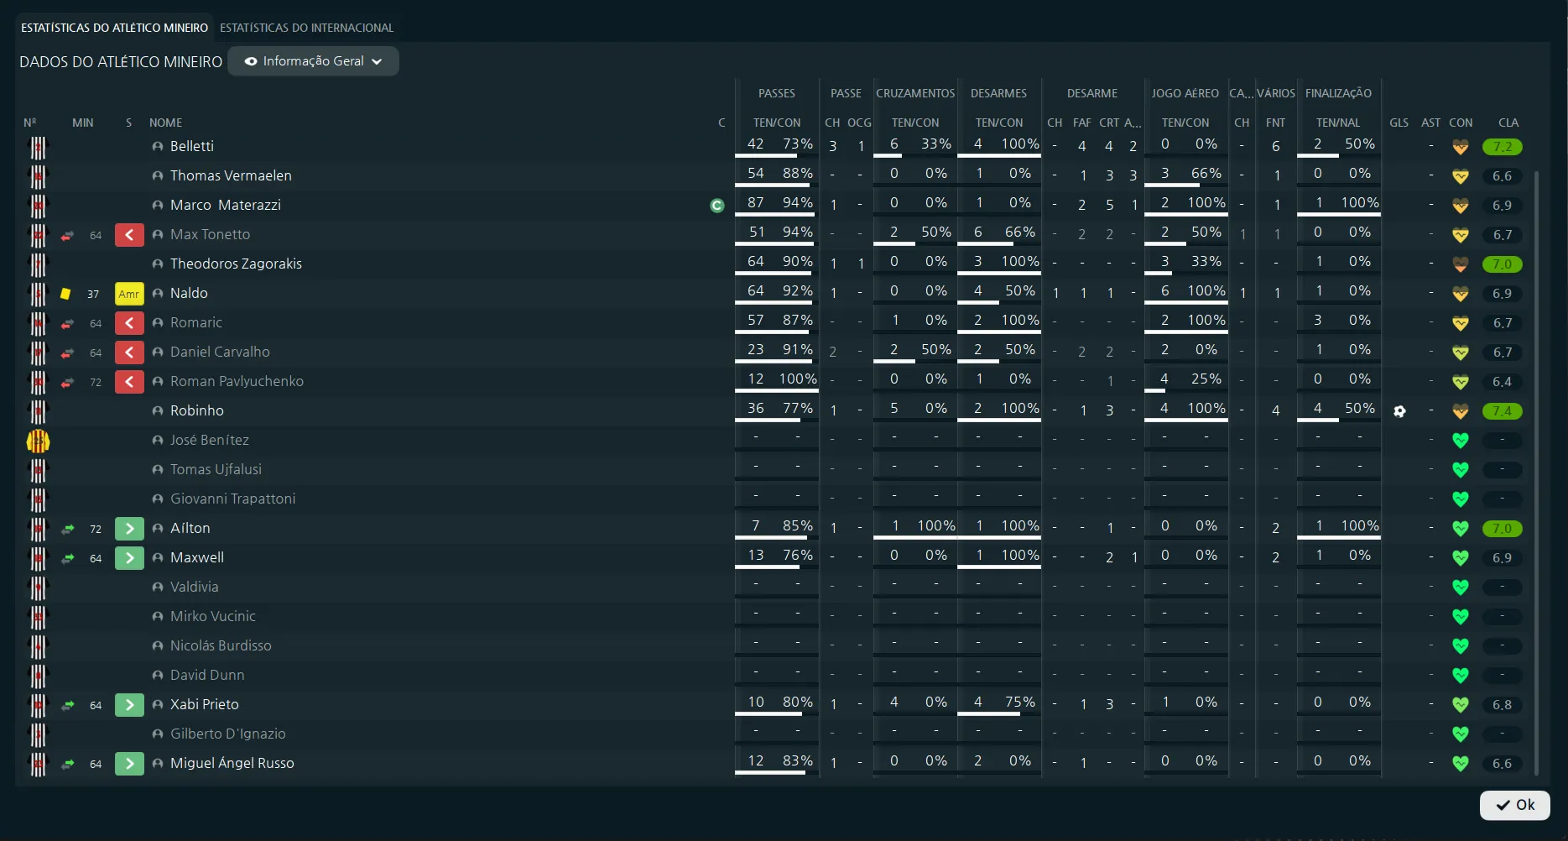This screenshot has height=841, width=1568.
Task: Sort by the GLS goals column header
Action: (x=1399, y=123)
